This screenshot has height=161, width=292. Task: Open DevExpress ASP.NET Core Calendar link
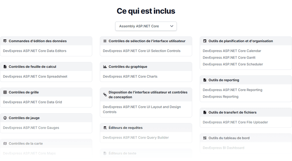(x=232, y=51)
